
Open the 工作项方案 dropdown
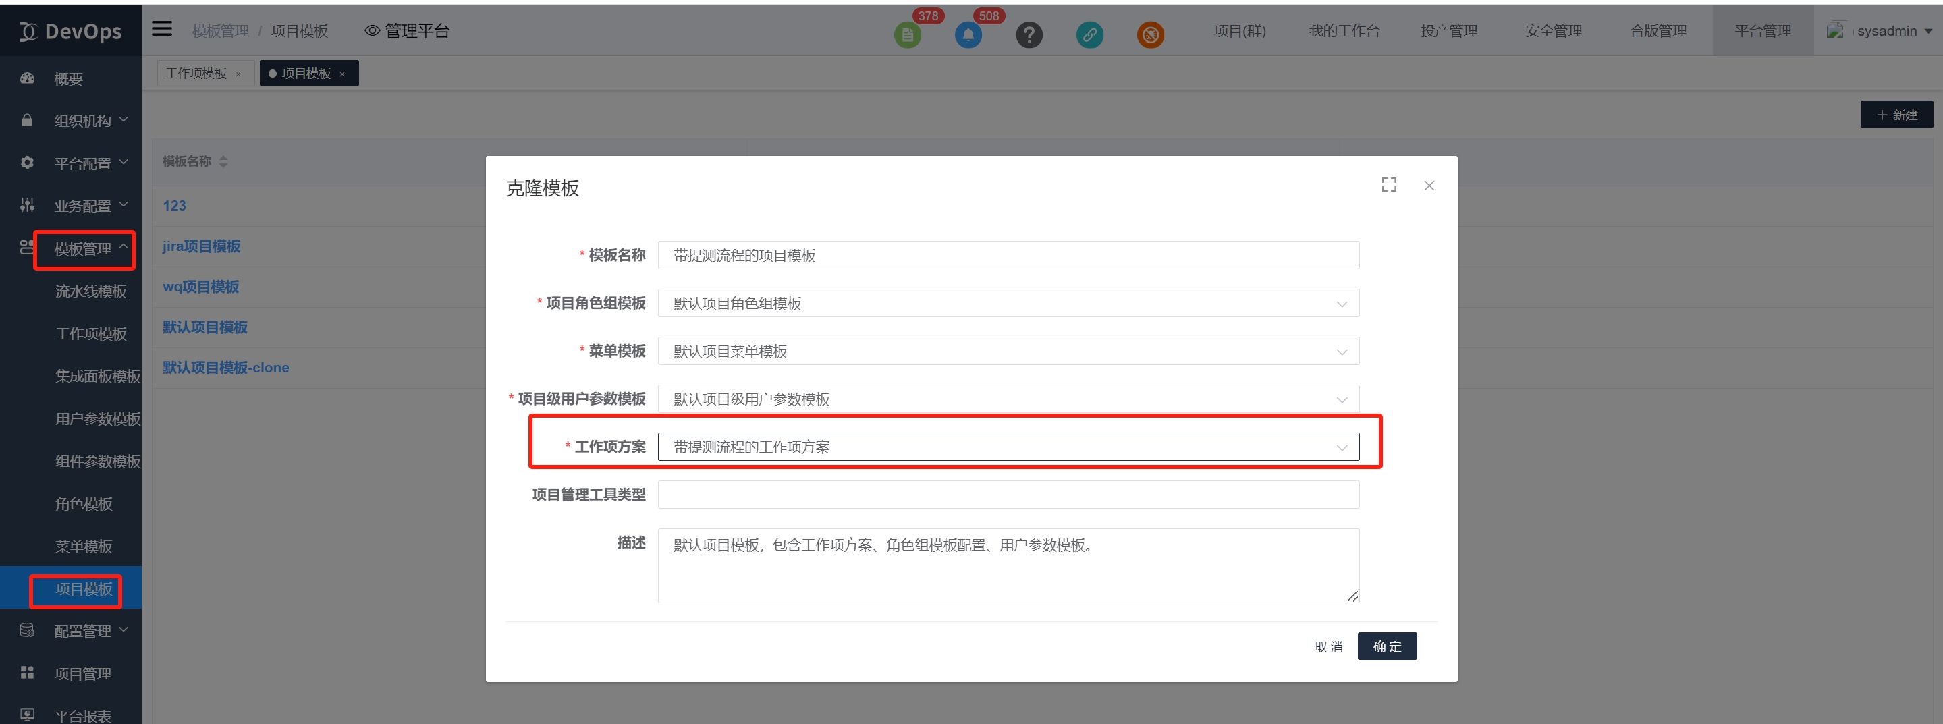(x=1008, y=447)
